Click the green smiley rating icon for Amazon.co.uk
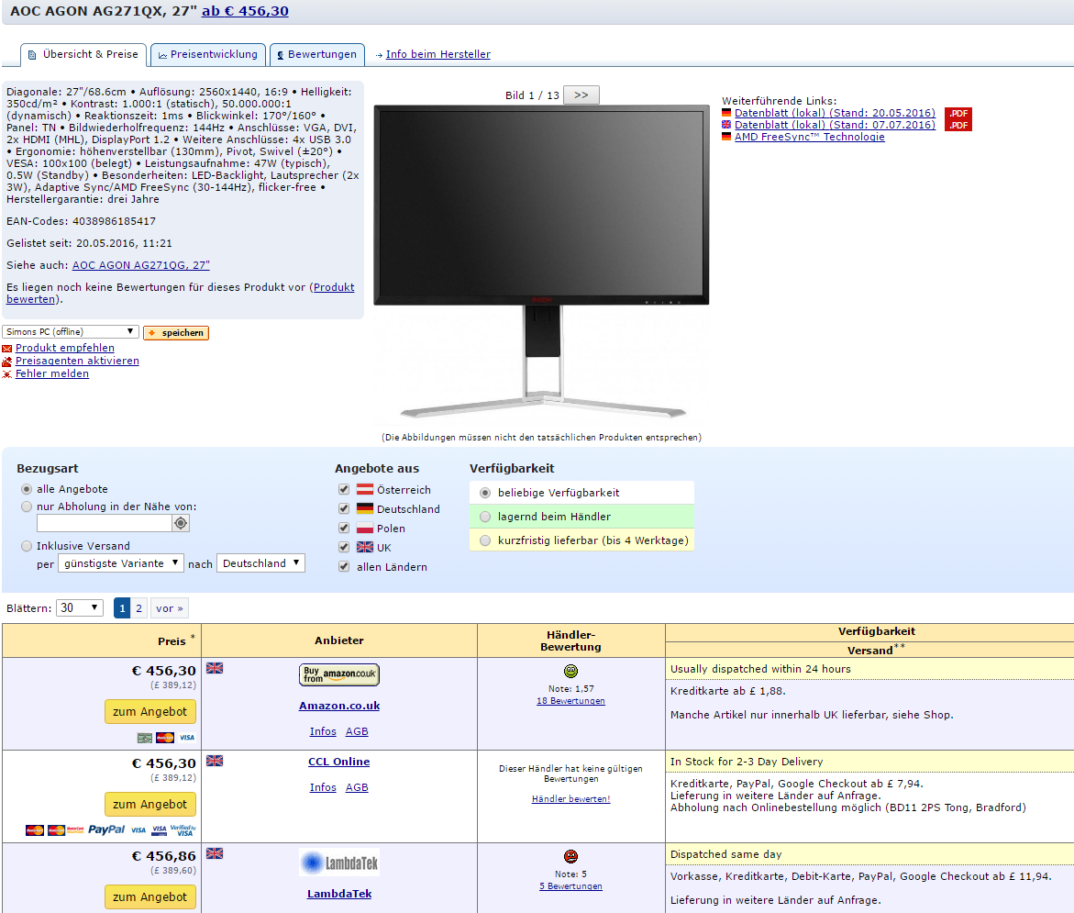 (x=570, y=671)
